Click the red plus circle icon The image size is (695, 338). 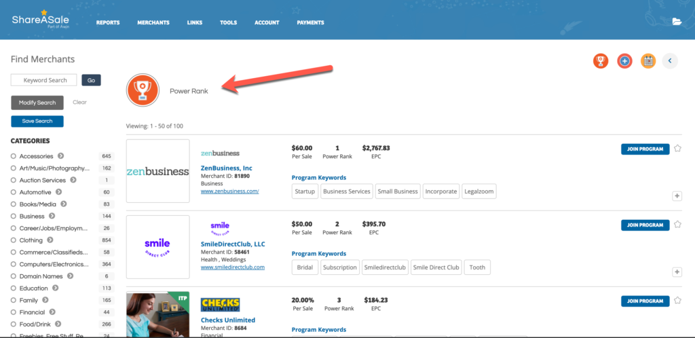click(x=624, y=60)
